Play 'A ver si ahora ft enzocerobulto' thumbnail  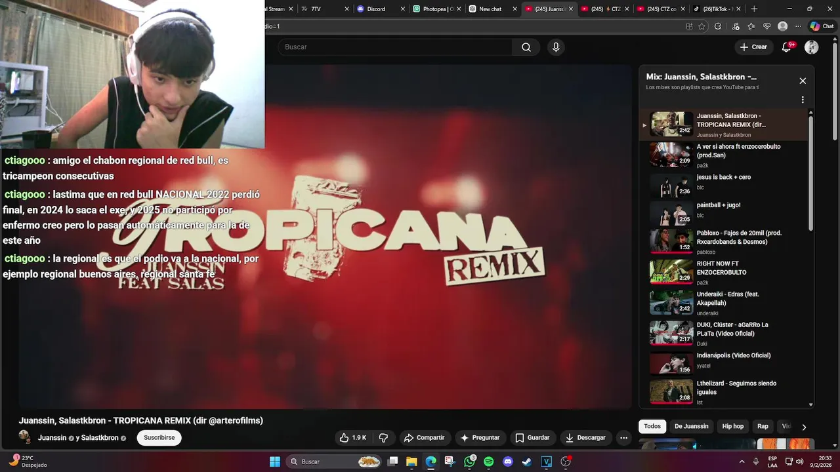pos(671,155)
